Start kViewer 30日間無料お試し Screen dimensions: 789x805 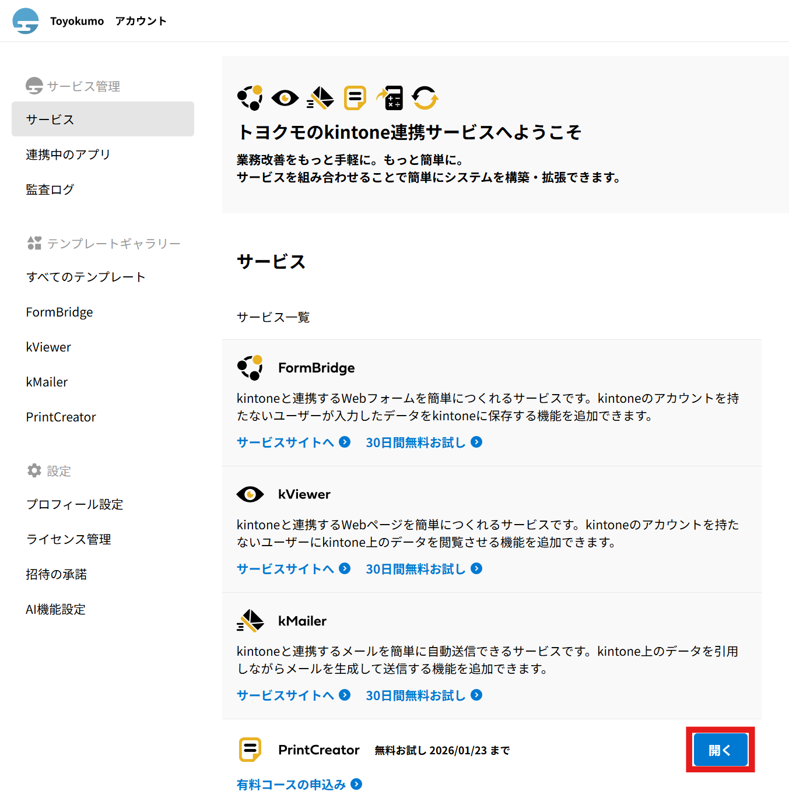[423, 569]
